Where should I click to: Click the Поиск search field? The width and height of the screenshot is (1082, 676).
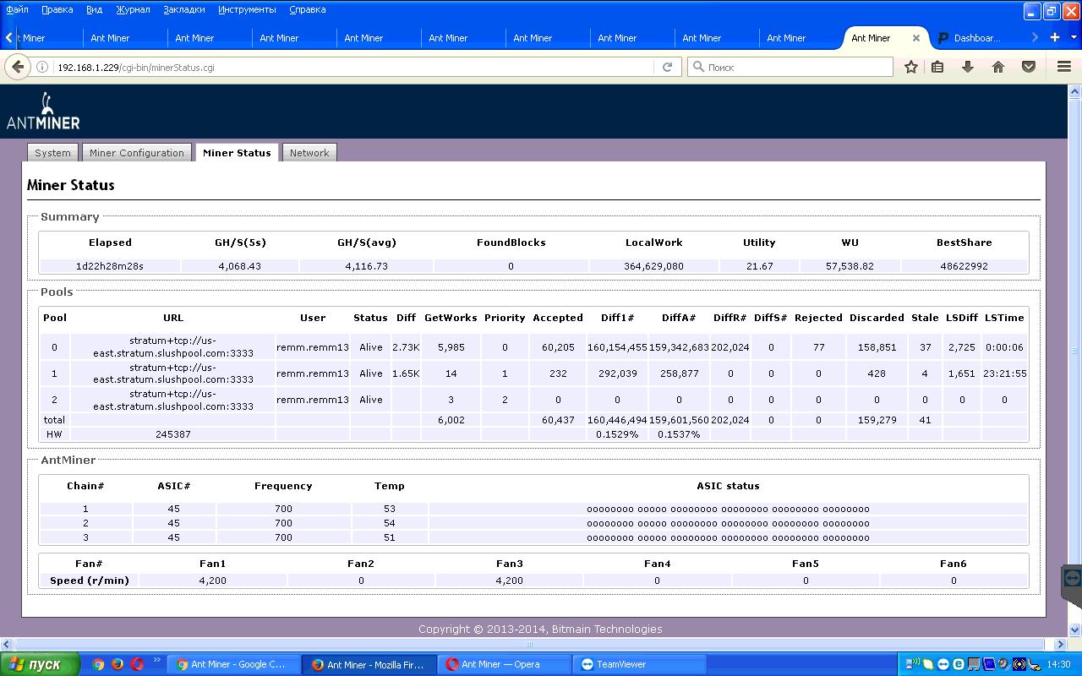click(790, 67)
